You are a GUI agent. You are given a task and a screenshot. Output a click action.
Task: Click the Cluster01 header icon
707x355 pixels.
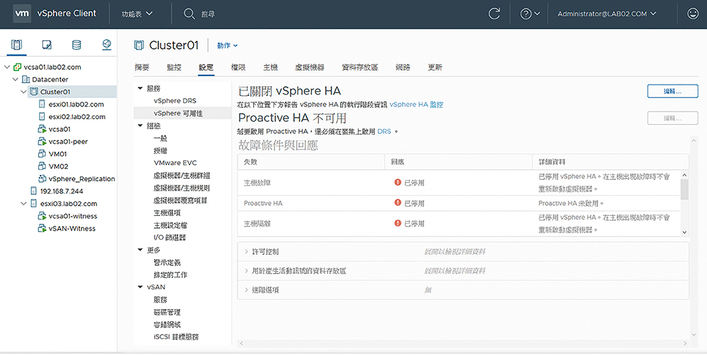point(139,45)
